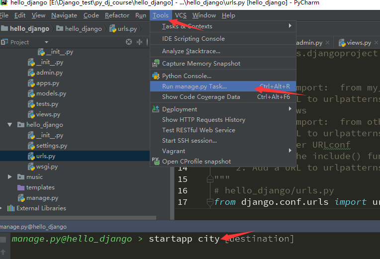Open Python Console from menu
The image size is (380, 259).
click(x=223, y=76)
